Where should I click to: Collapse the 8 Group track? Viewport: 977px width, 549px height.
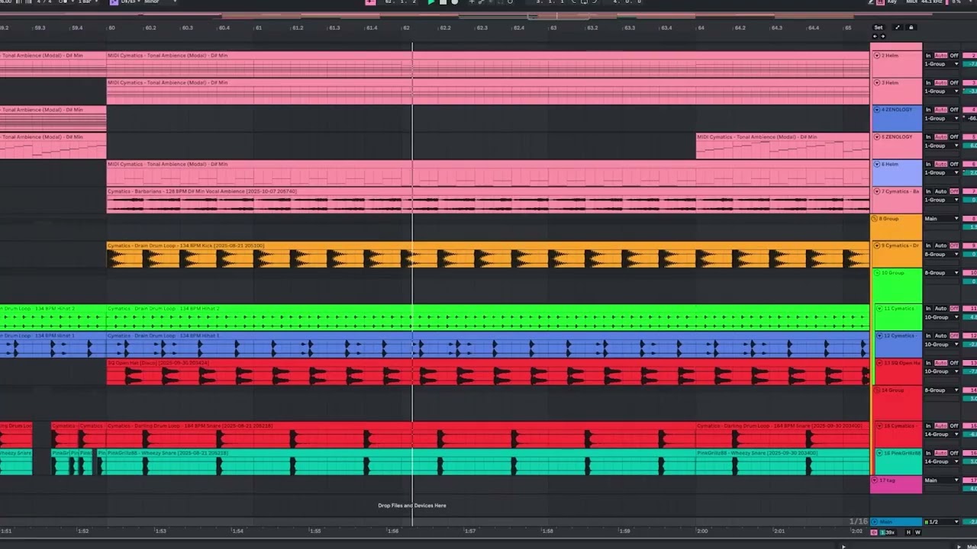click(x=875, y=219)
